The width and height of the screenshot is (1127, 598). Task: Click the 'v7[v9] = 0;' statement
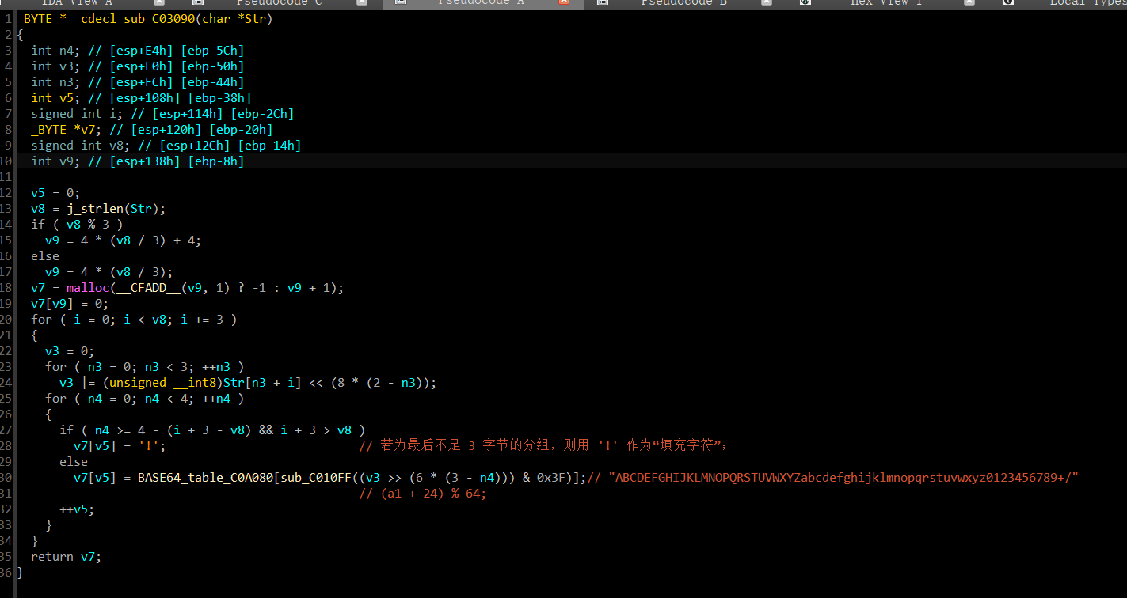(70, 304)
